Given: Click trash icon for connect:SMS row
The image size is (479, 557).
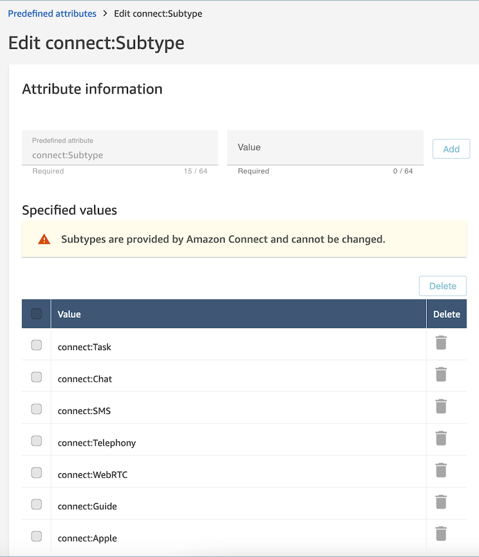Looking at the screenshot, I should (441, 406).
